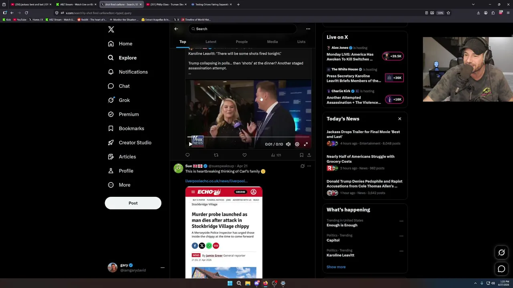513x288 pixels.
Task: Click Show more under What's happening
Action: (x=336, y=267)
